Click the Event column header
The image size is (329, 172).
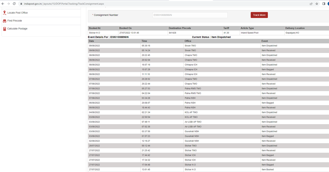tap(265, 41)
